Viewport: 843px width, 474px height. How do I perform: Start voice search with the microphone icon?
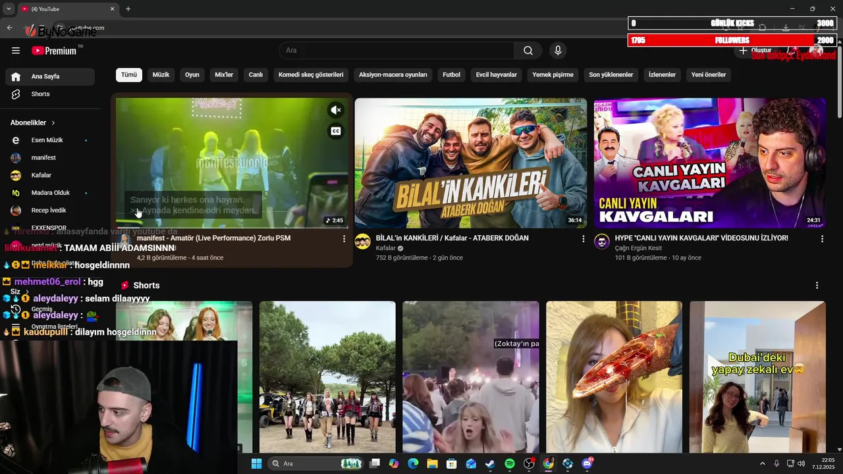click(558, 51)
